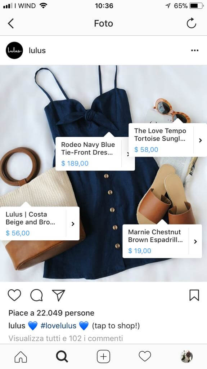Open your profile avatar tab
Viewport: 207px width, 369px height.
click(186, 356)
